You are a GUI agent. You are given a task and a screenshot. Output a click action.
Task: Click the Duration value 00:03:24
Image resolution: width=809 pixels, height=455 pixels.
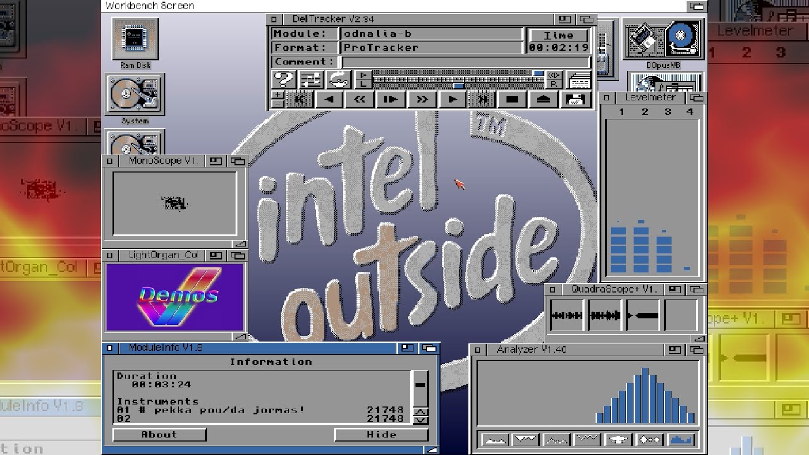(161, 384)
